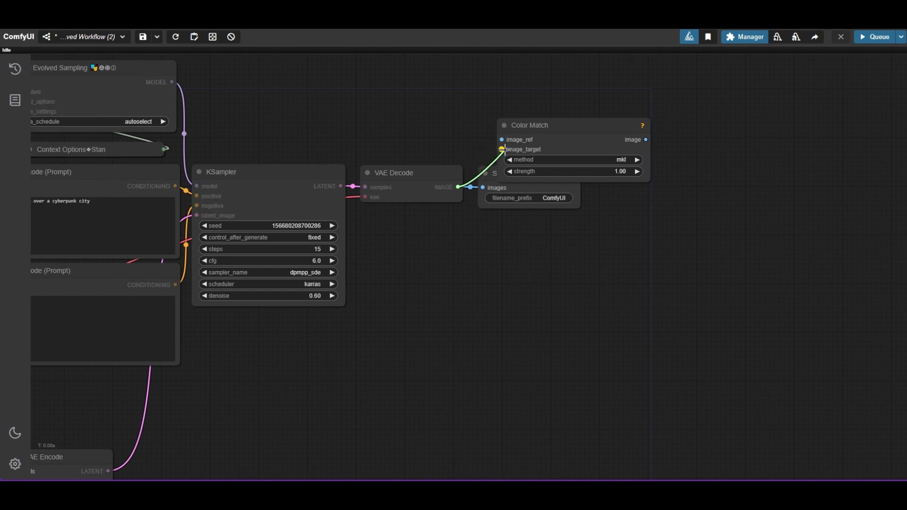The width and height of the screenshot is (907, 510).
Task: Click the Refresh node definitions icon
Action: click(x=175, y=37)
